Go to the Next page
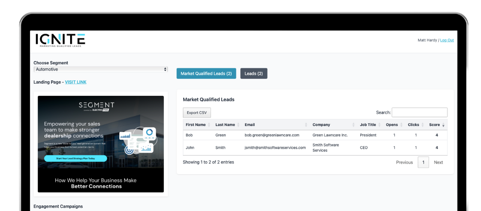 [438, 162]
